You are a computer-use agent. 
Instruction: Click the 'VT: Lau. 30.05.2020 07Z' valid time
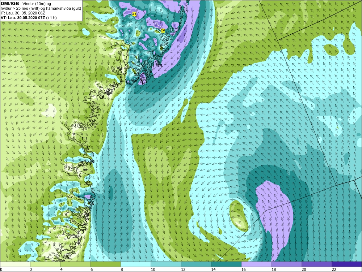(x=23, y=18)
